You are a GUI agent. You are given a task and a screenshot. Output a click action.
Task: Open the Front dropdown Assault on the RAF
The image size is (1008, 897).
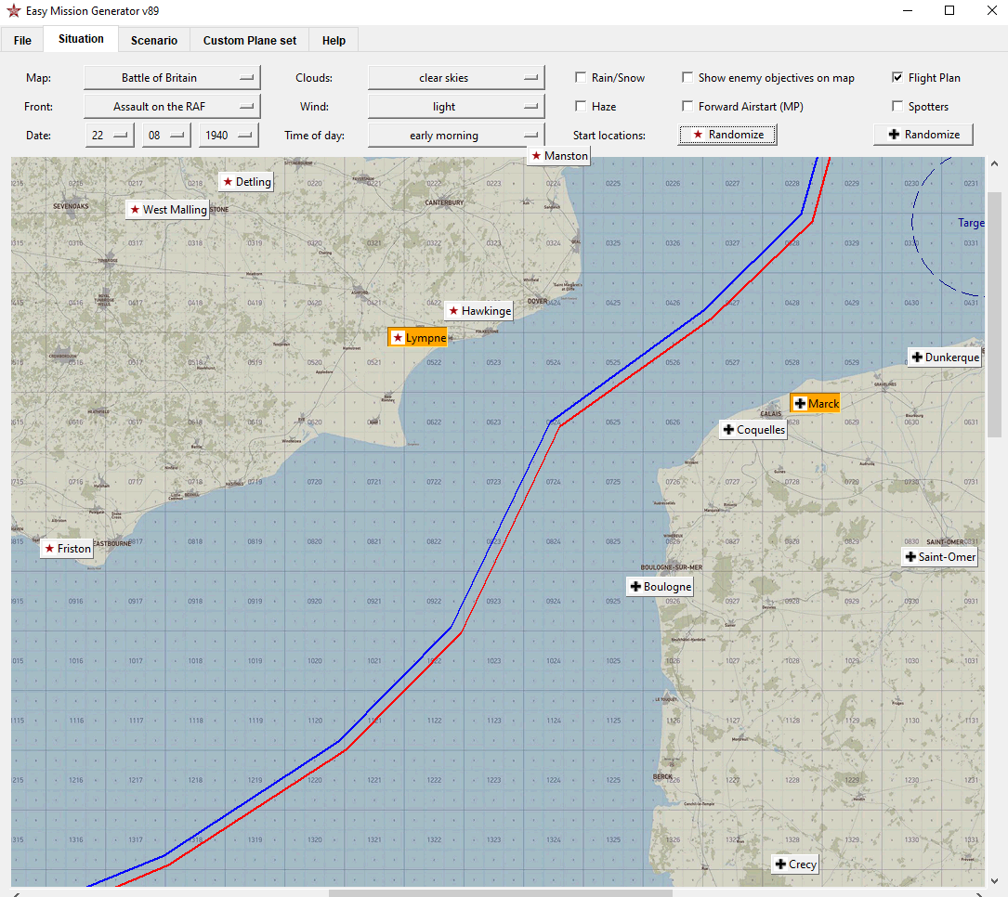pos(172,107)
